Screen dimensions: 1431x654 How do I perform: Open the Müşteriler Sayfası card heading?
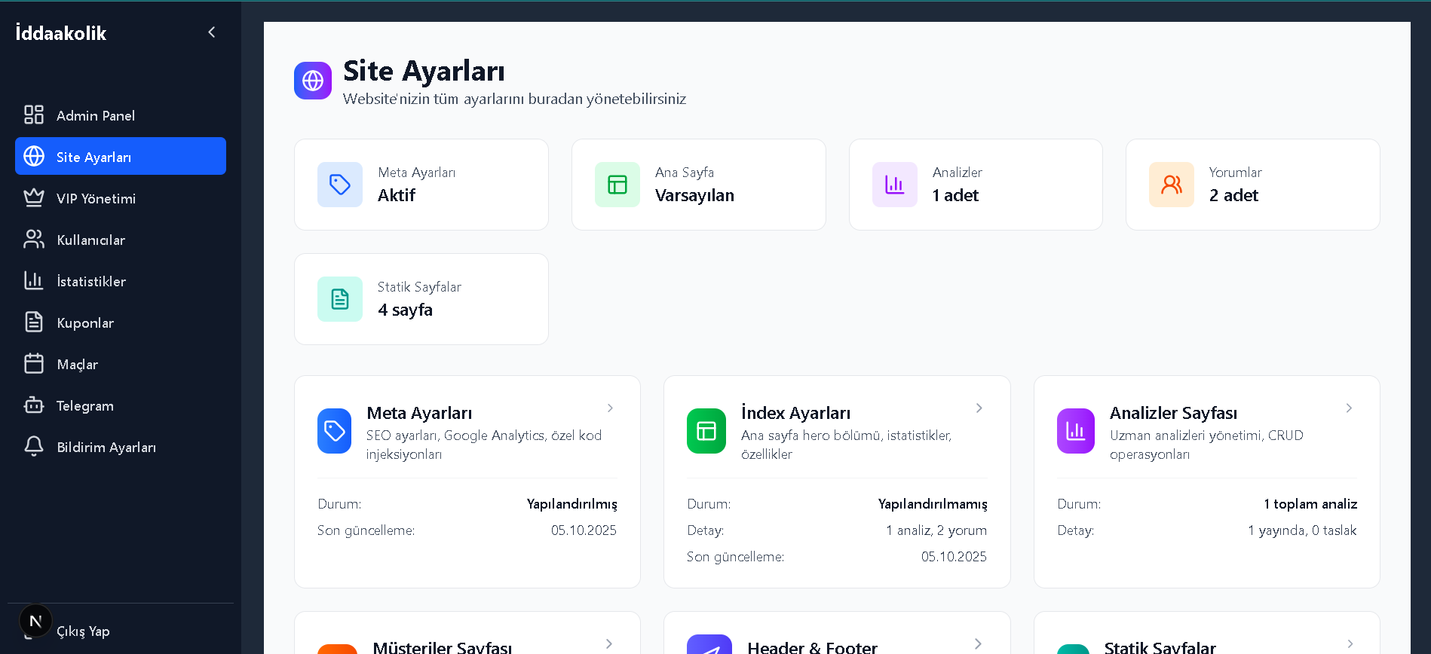(x=443, y=647)
